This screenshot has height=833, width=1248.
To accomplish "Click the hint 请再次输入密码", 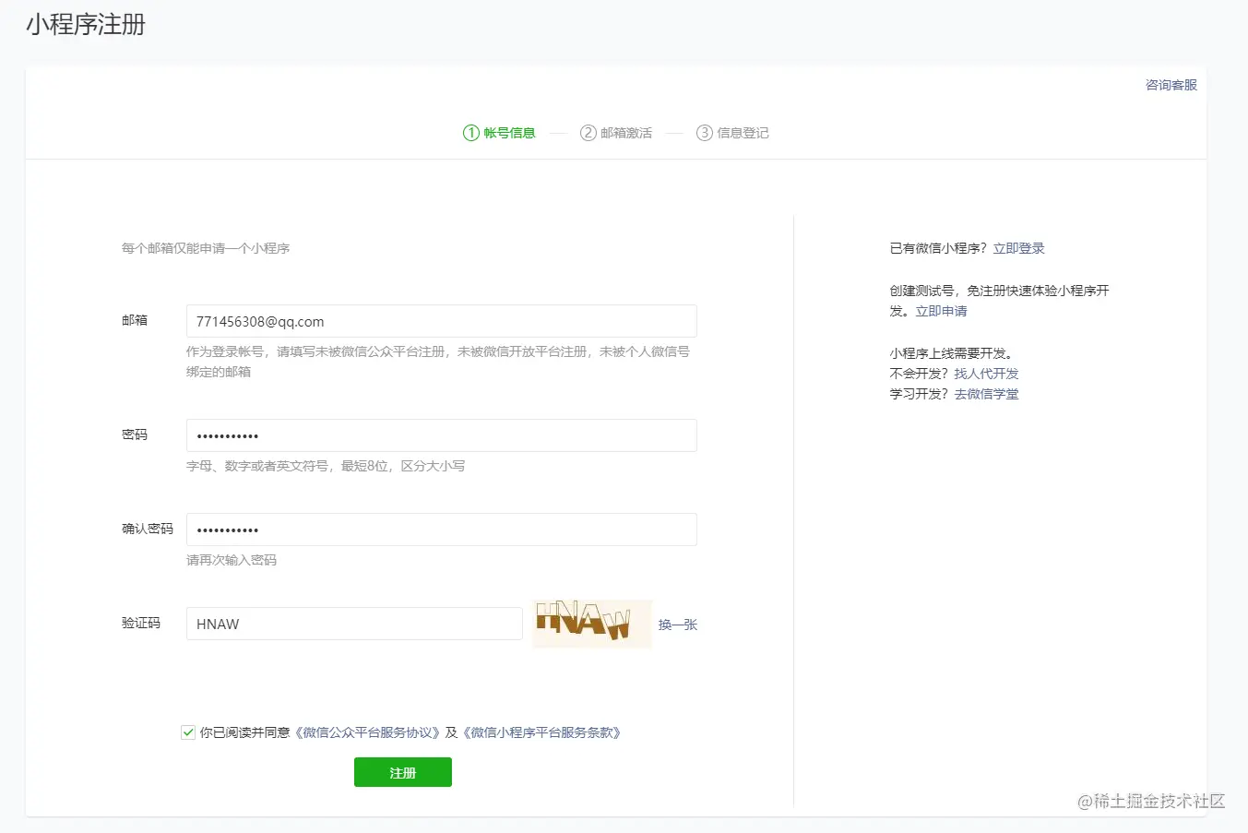I will [232, 560].
